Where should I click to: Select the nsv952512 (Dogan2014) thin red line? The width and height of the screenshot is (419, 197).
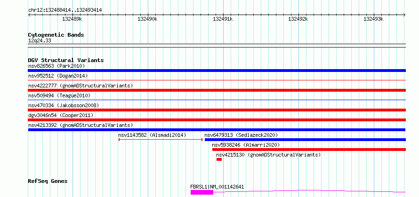point(217,80)
